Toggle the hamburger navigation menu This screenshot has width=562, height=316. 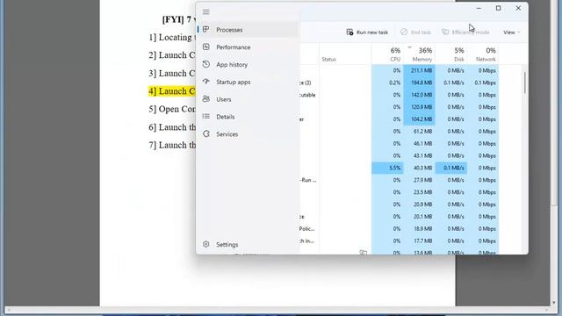(x=205, y=12)
